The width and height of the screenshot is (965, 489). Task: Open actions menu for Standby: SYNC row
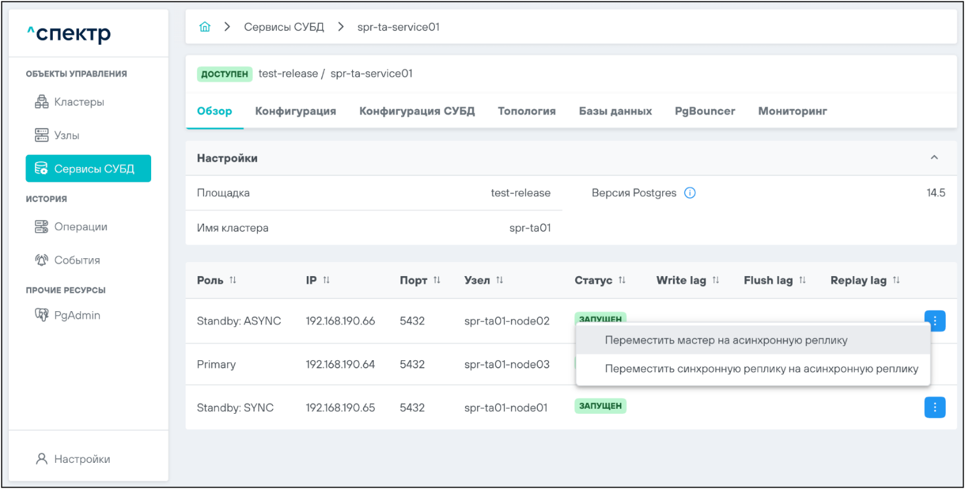(934, 407)
